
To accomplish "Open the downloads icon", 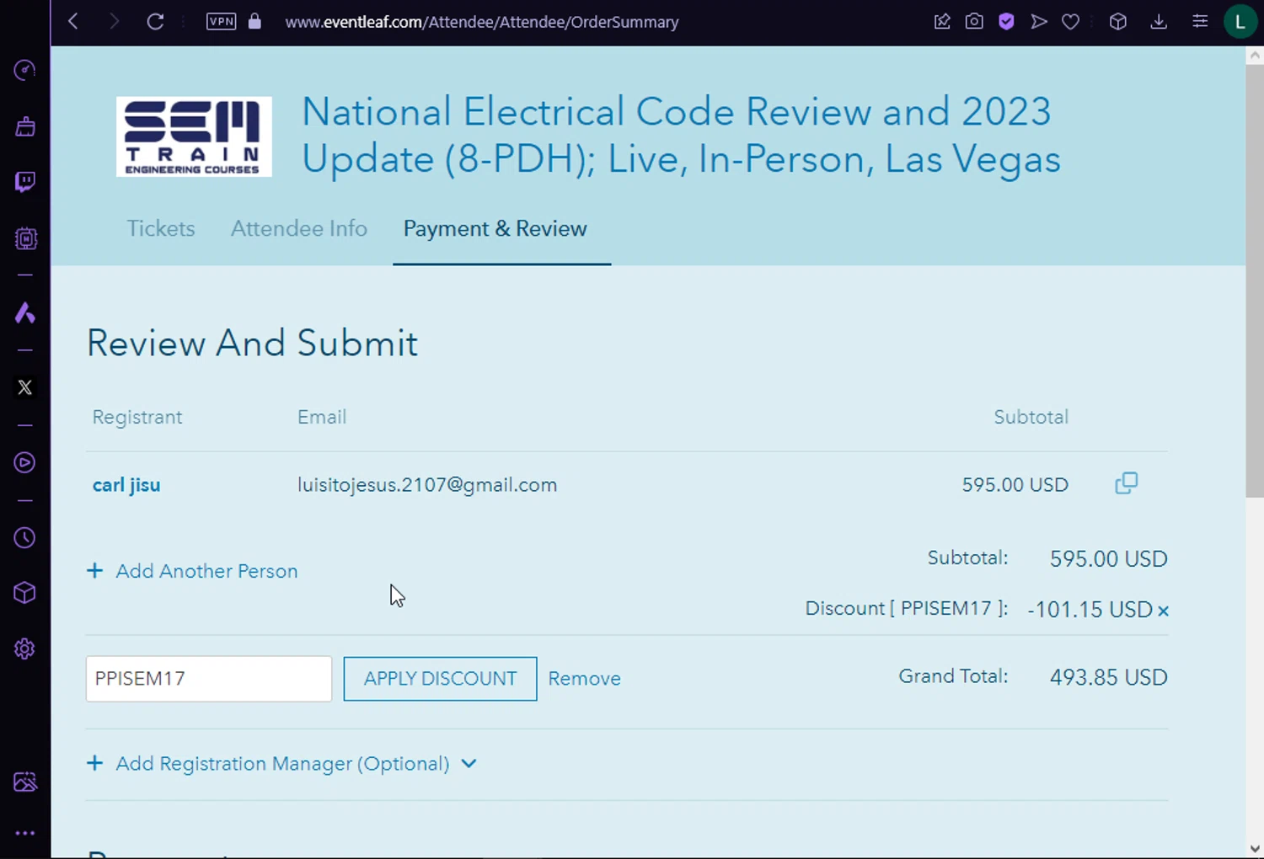I will coord(1159,21).
